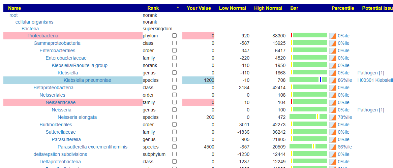Click the -3184 low normal value
The width and height of the screenshot is (393, 168).
[x=243, y=88]
